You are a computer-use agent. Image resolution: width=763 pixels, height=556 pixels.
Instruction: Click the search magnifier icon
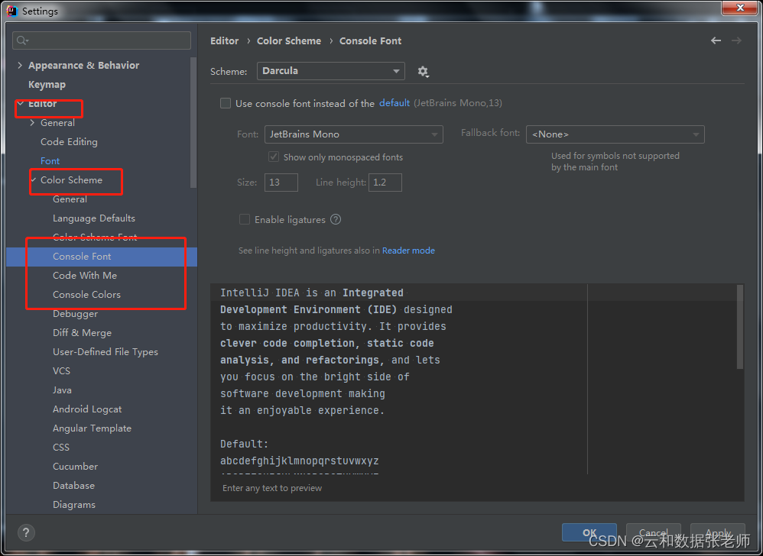tap(22, 40)
